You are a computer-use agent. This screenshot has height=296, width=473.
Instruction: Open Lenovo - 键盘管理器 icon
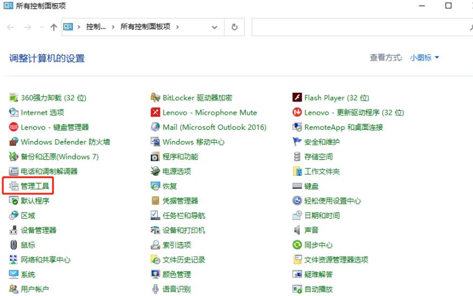click(x=13, y=127)
